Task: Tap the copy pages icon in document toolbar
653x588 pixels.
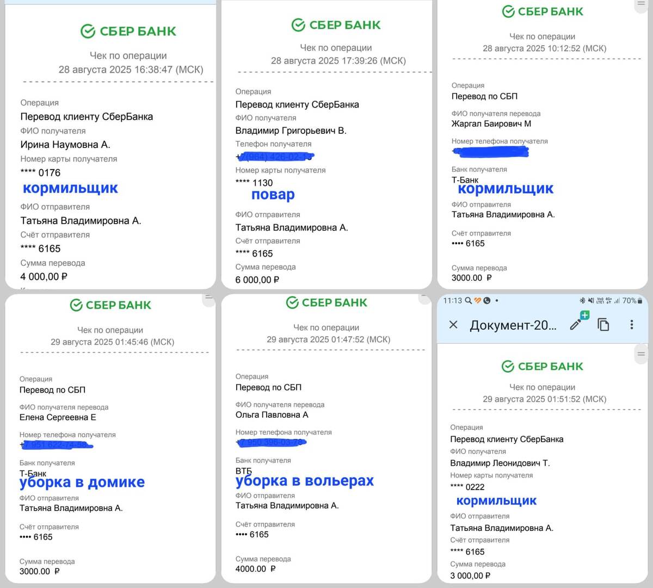Action: point(603,325)
